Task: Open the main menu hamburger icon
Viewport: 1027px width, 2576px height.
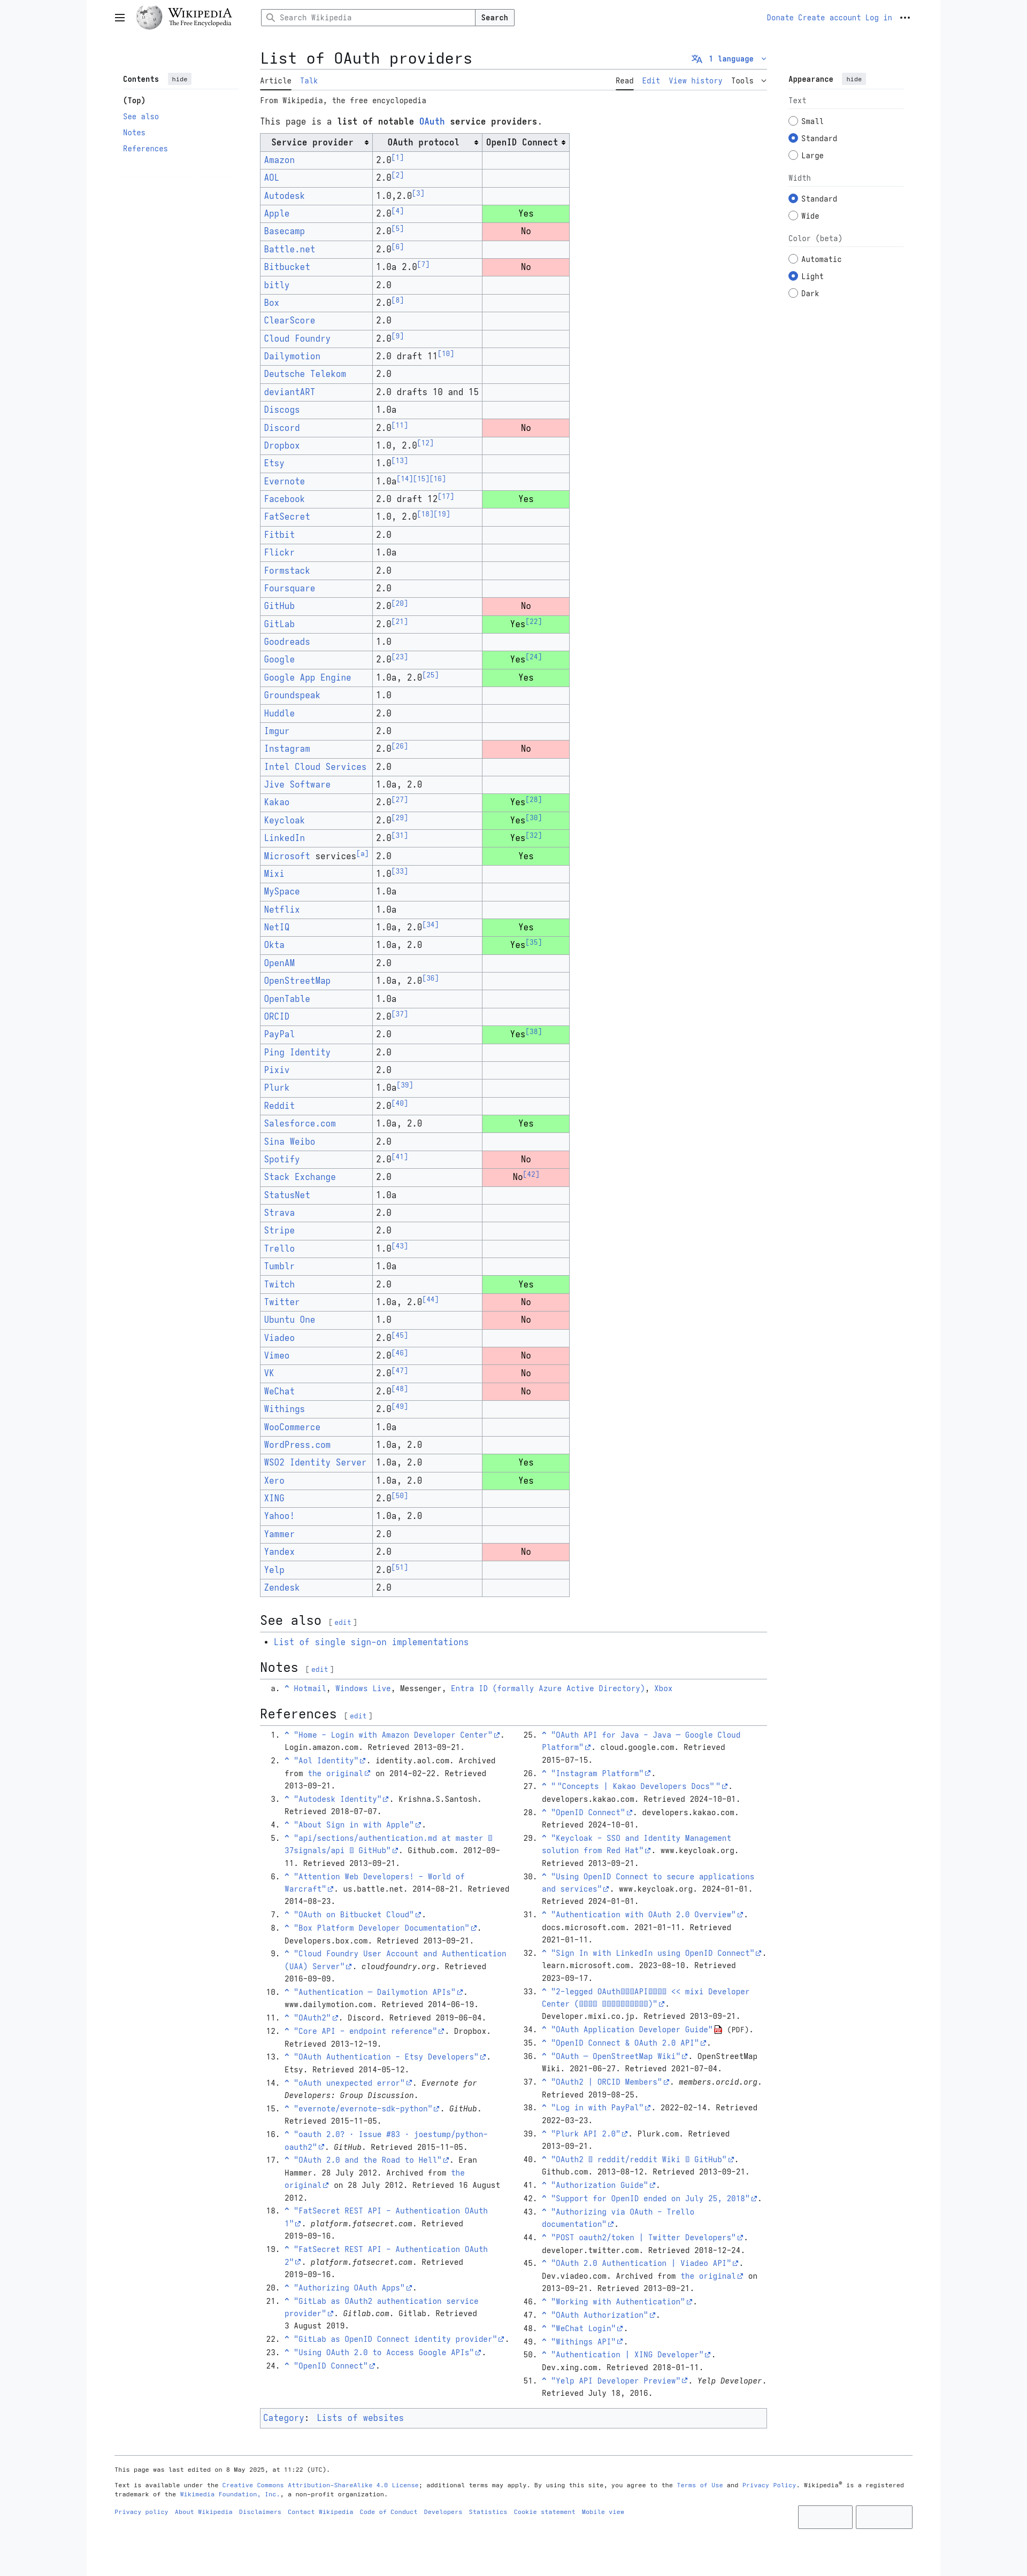Action: (x=120, y=17)
